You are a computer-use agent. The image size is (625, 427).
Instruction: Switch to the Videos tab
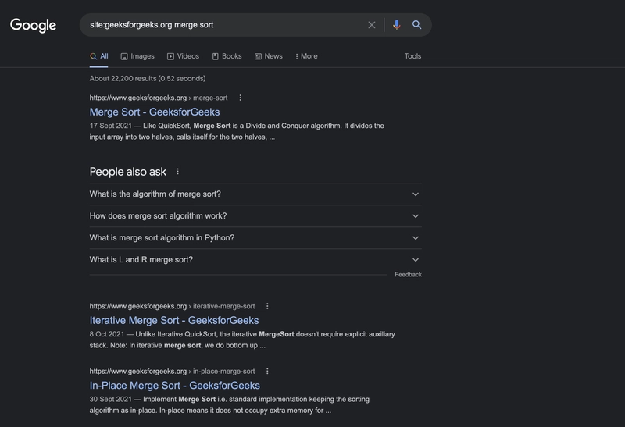pos(183,56)
